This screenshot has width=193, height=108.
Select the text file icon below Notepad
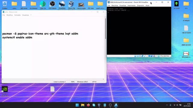click(52, 89)
